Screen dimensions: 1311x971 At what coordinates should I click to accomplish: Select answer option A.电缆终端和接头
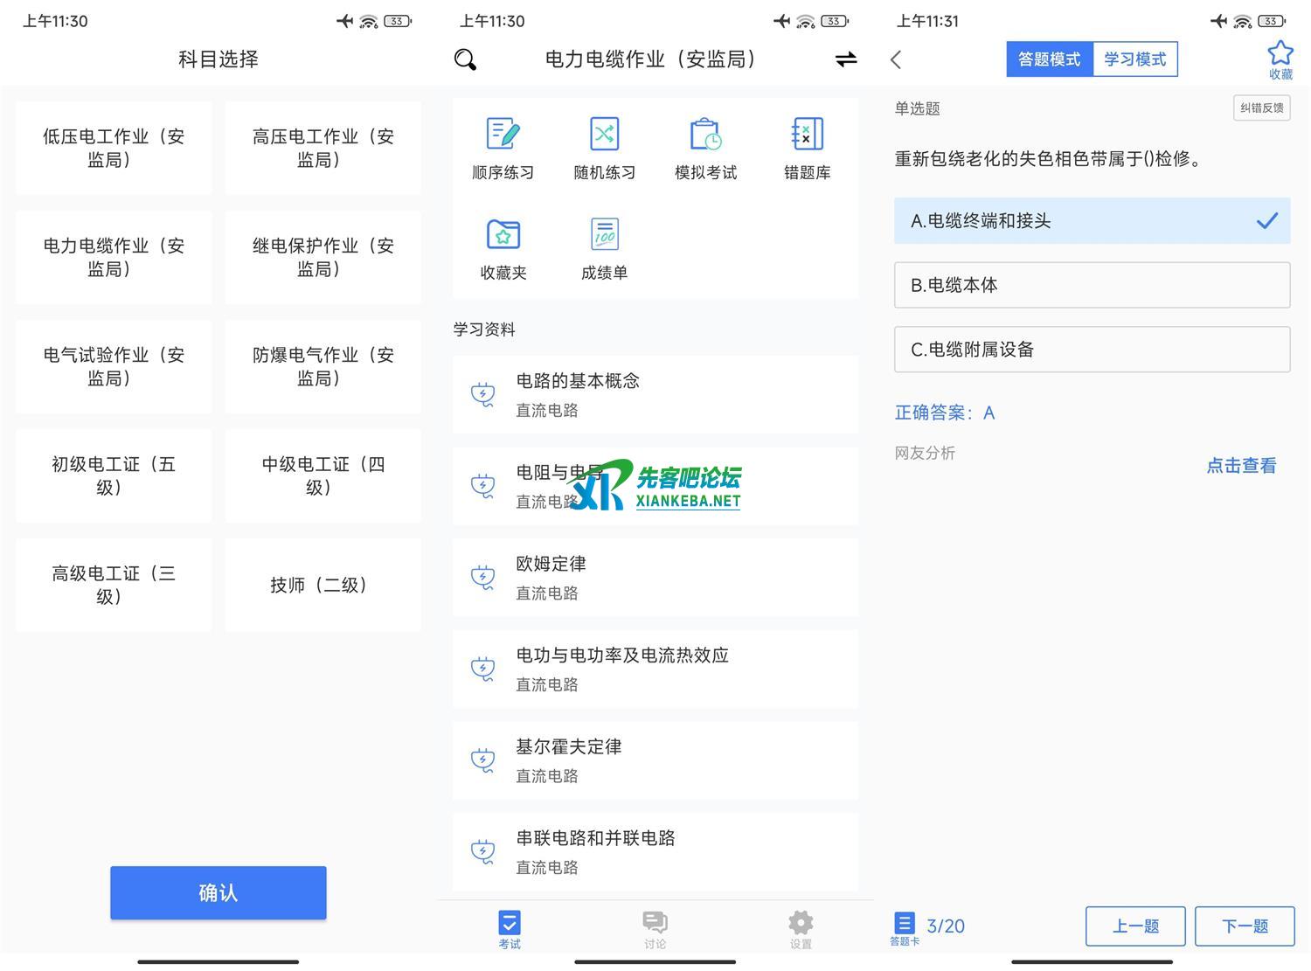click(x=1092, y=221)
